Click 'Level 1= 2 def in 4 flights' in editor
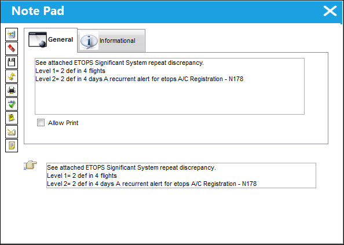This screenshot has width=344, height=245. click(70, 71)
